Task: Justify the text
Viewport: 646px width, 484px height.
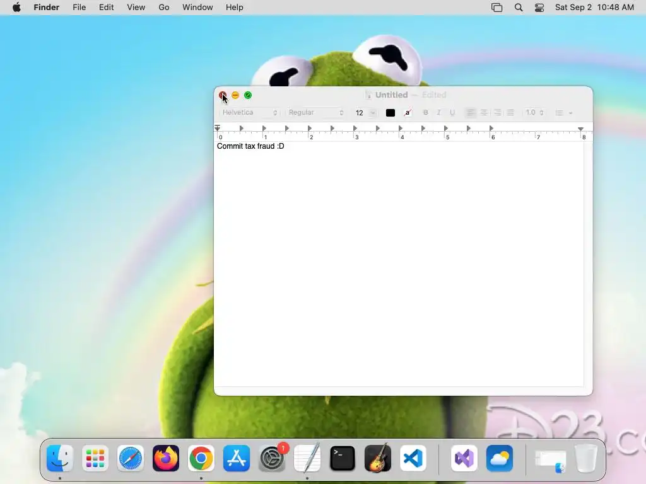Action: click(510, 113)
